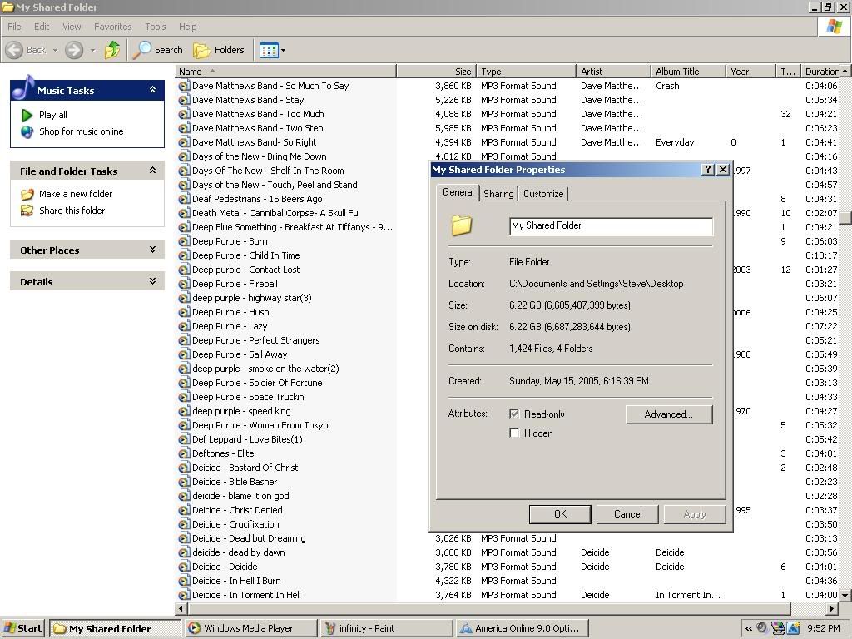Expand the Other Places panel
Image resolution: width=852 pixels, height=639 pixels.
tap(152, 250)
